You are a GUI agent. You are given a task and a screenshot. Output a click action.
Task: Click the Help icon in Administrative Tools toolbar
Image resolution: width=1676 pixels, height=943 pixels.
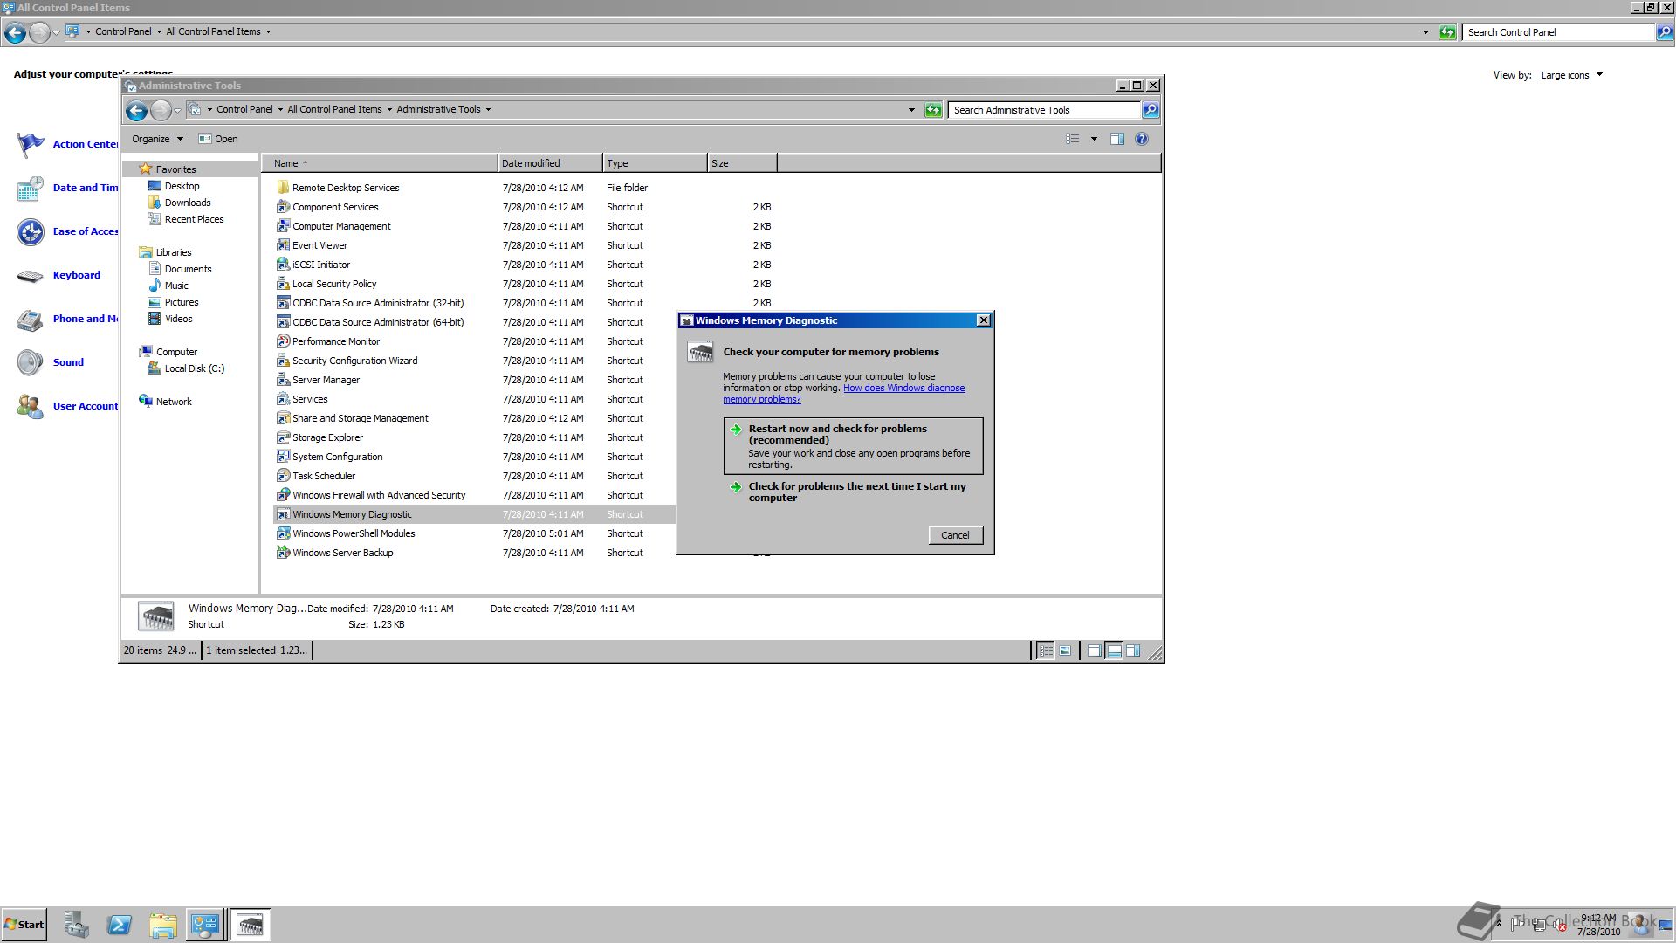tap(1142, 139)
